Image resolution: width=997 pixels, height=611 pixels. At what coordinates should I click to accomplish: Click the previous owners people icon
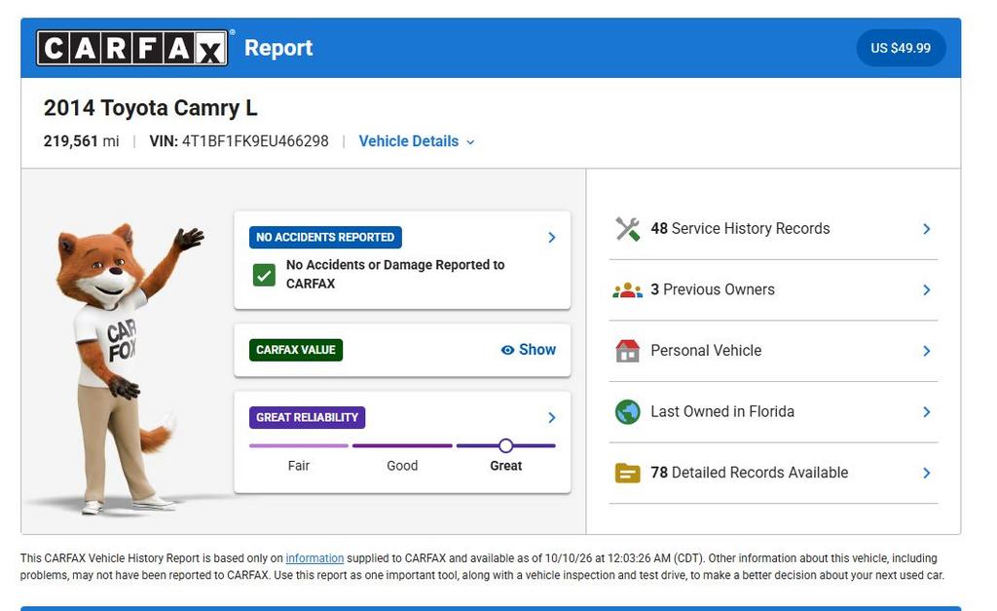pyautogui.click(x=628, y=290)
